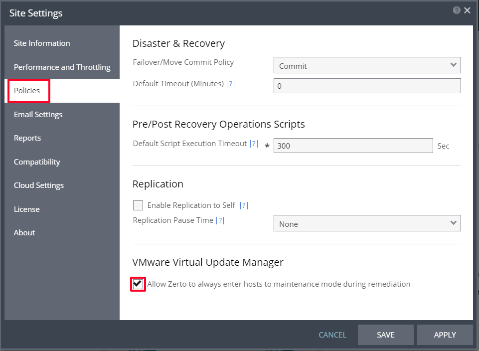This screenshot has width=479, height=351.
Task: Uncheck Allow Zerto maintenance mode checkbox
Action: 138,284
